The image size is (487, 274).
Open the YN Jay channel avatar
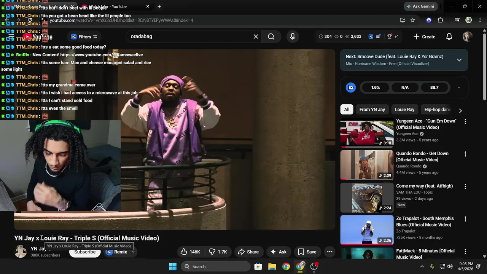(x=21, y=252)
